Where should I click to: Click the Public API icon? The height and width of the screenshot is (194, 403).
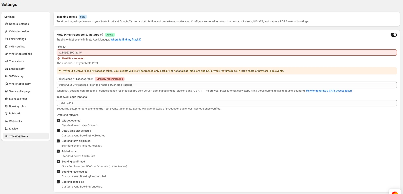click(6, 113)
